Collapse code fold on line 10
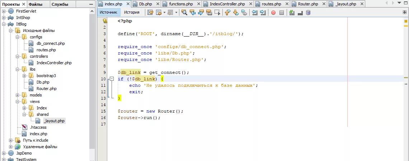The width and height of the screenshot is (409, 161). click(112, 79)
